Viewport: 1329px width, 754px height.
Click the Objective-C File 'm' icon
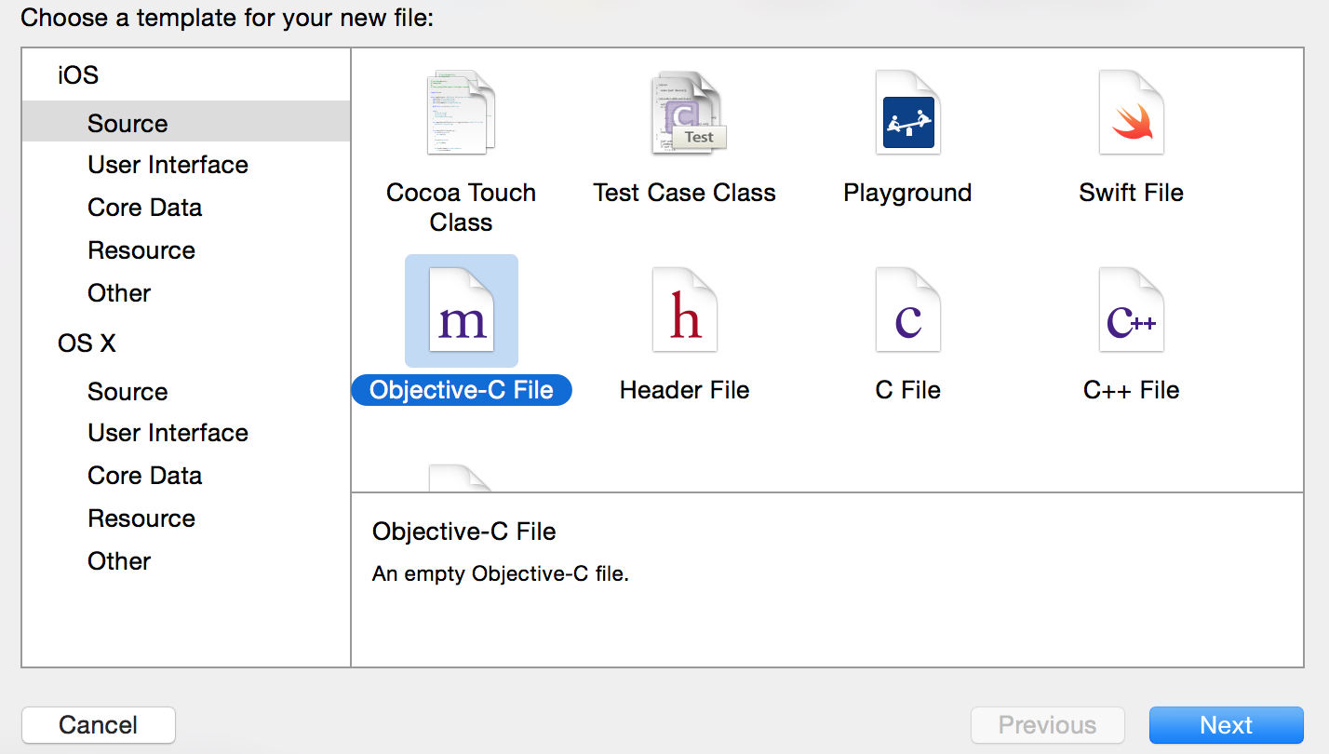pyautogui.click(x=462, y=311)
